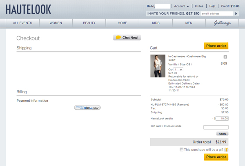245x166 pixels.
Task: Remove promo code HL-PLM-972744455
Action: pos(183,105)
